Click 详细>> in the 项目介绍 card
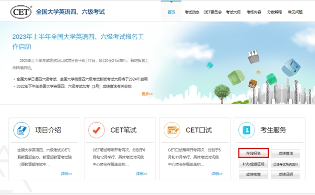 pos(66,174)
